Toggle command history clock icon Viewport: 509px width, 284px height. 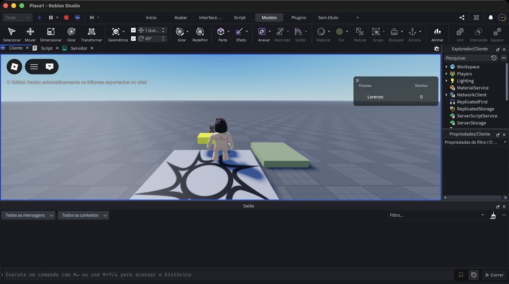pyautogui.click(x=474, y=275)
